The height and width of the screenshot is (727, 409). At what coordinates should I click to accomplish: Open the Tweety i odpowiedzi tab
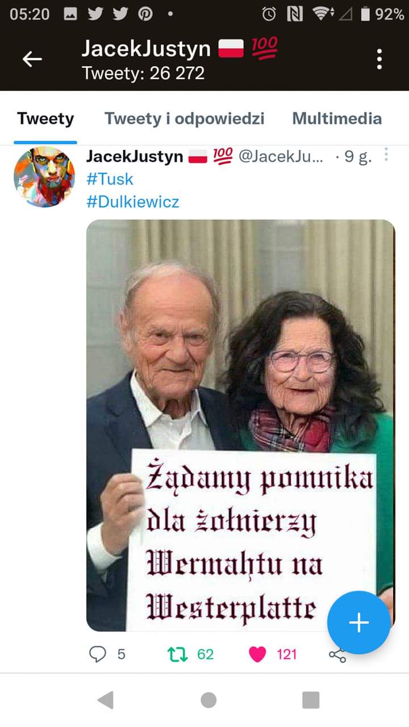coord(185,119)
